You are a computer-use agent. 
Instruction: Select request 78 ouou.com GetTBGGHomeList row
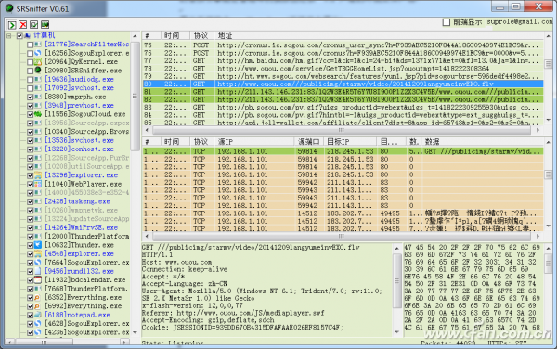343,68
